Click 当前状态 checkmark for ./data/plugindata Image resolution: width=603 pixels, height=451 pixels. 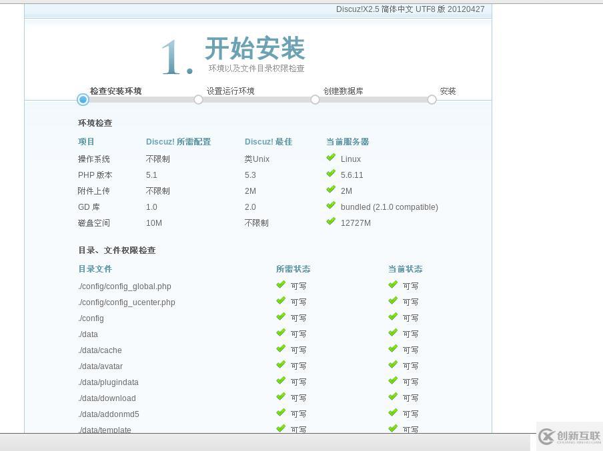pos(393,380)
